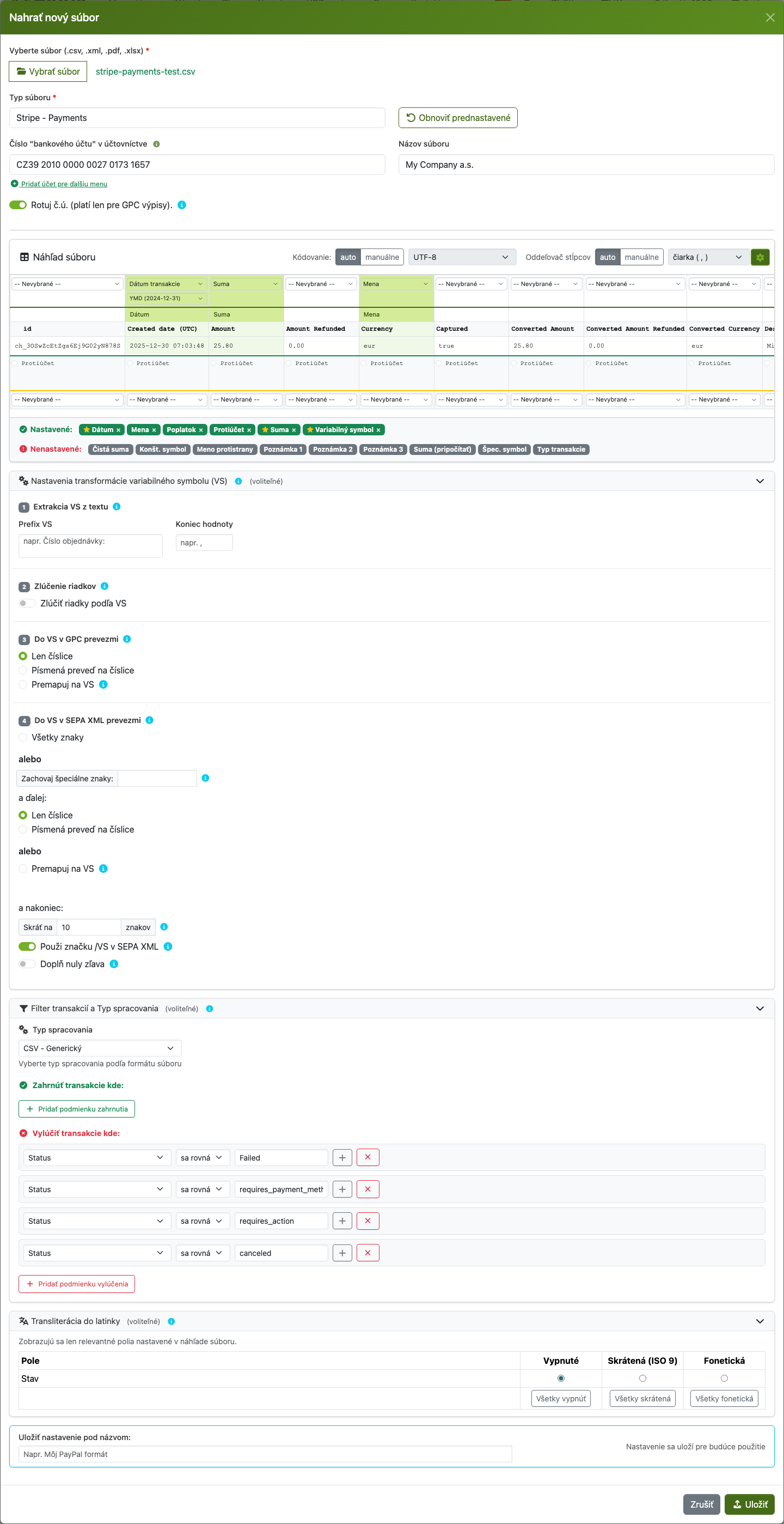Screen dimensions: 784x1524
Task: Click info icon beside Extrakcia VS z textu
Action: (117, 507)
